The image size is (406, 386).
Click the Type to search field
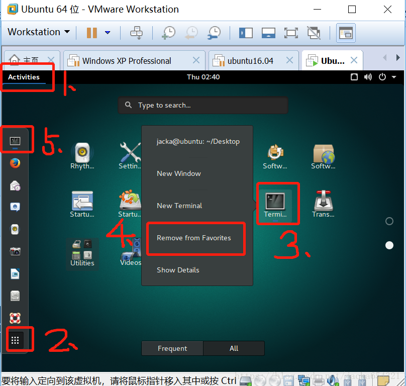point(202,105)
